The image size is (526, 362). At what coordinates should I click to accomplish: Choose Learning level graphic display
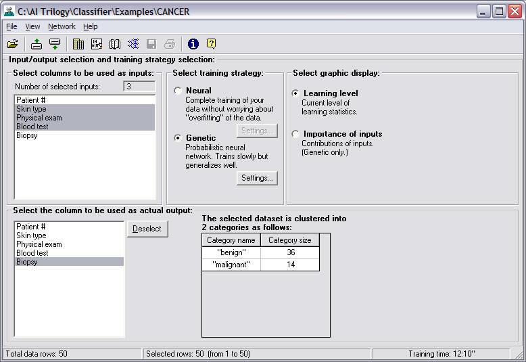[x=295, y=93]
